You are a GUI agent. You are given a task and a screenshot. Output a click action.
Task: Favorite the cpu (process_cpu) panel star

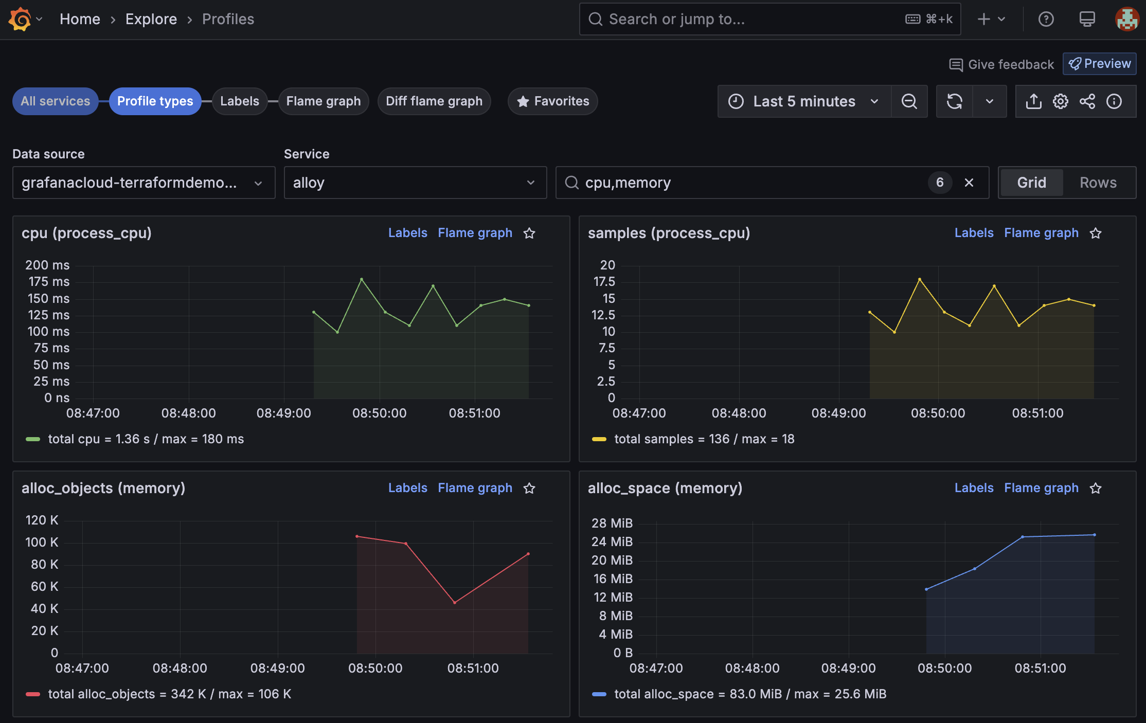coord(529,233)
